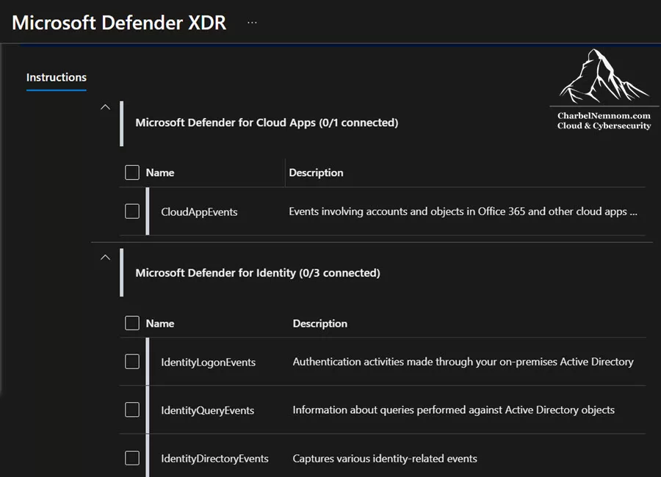661x477 pixels.
Task: Select all tables in Defender for Identity header checkbox
Action: click(132, 323)
